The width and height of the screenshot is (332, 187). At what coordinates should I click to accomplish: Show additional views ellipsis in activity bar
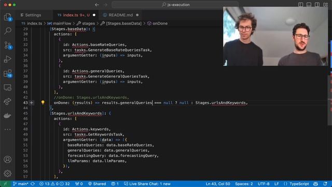[7, 129]
